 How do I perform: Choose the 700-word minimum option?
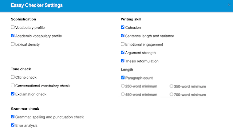tap(171, 94)
